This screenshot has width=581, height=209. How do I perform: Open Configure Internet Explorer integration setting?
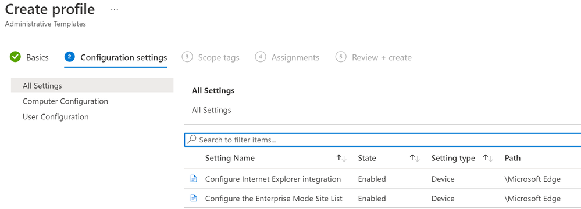pos(273,179)
